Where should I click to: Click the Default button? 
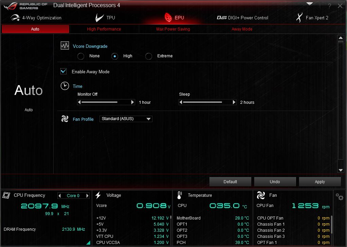(x=230, y=182)
